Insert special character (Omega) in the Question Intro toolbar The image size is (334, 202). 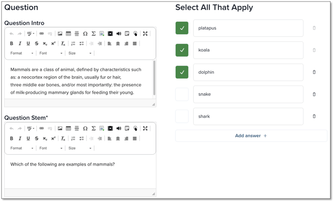coord(85,33)
